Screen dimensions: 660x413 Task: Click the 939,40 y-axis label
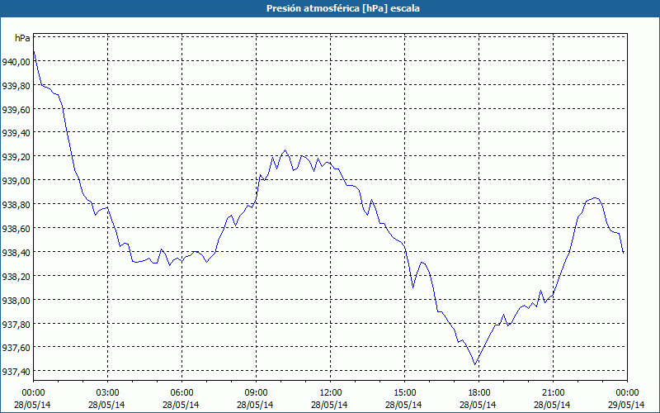coord(16,133)
